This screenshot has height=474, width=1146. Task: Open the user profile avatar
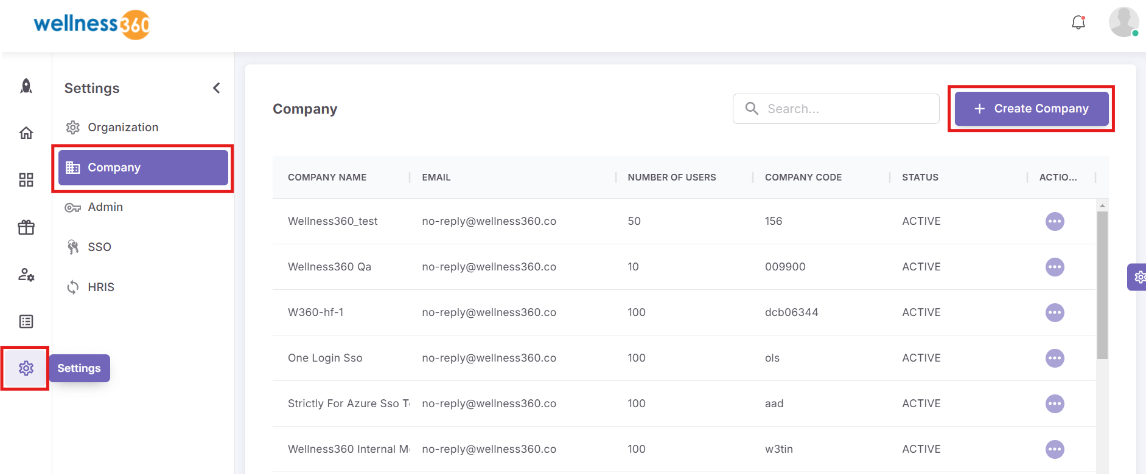coord(1123,22)
